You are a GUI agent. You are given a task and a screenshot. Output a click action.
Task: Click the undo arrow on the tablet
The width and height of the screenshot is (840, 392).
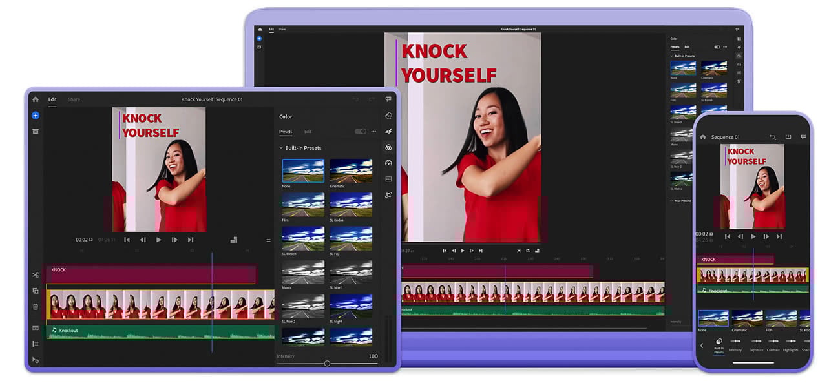pyautogui.click(x=355, y=99)
